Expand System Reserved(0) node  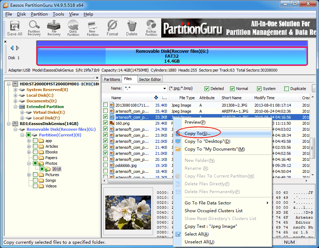(15, 90)
